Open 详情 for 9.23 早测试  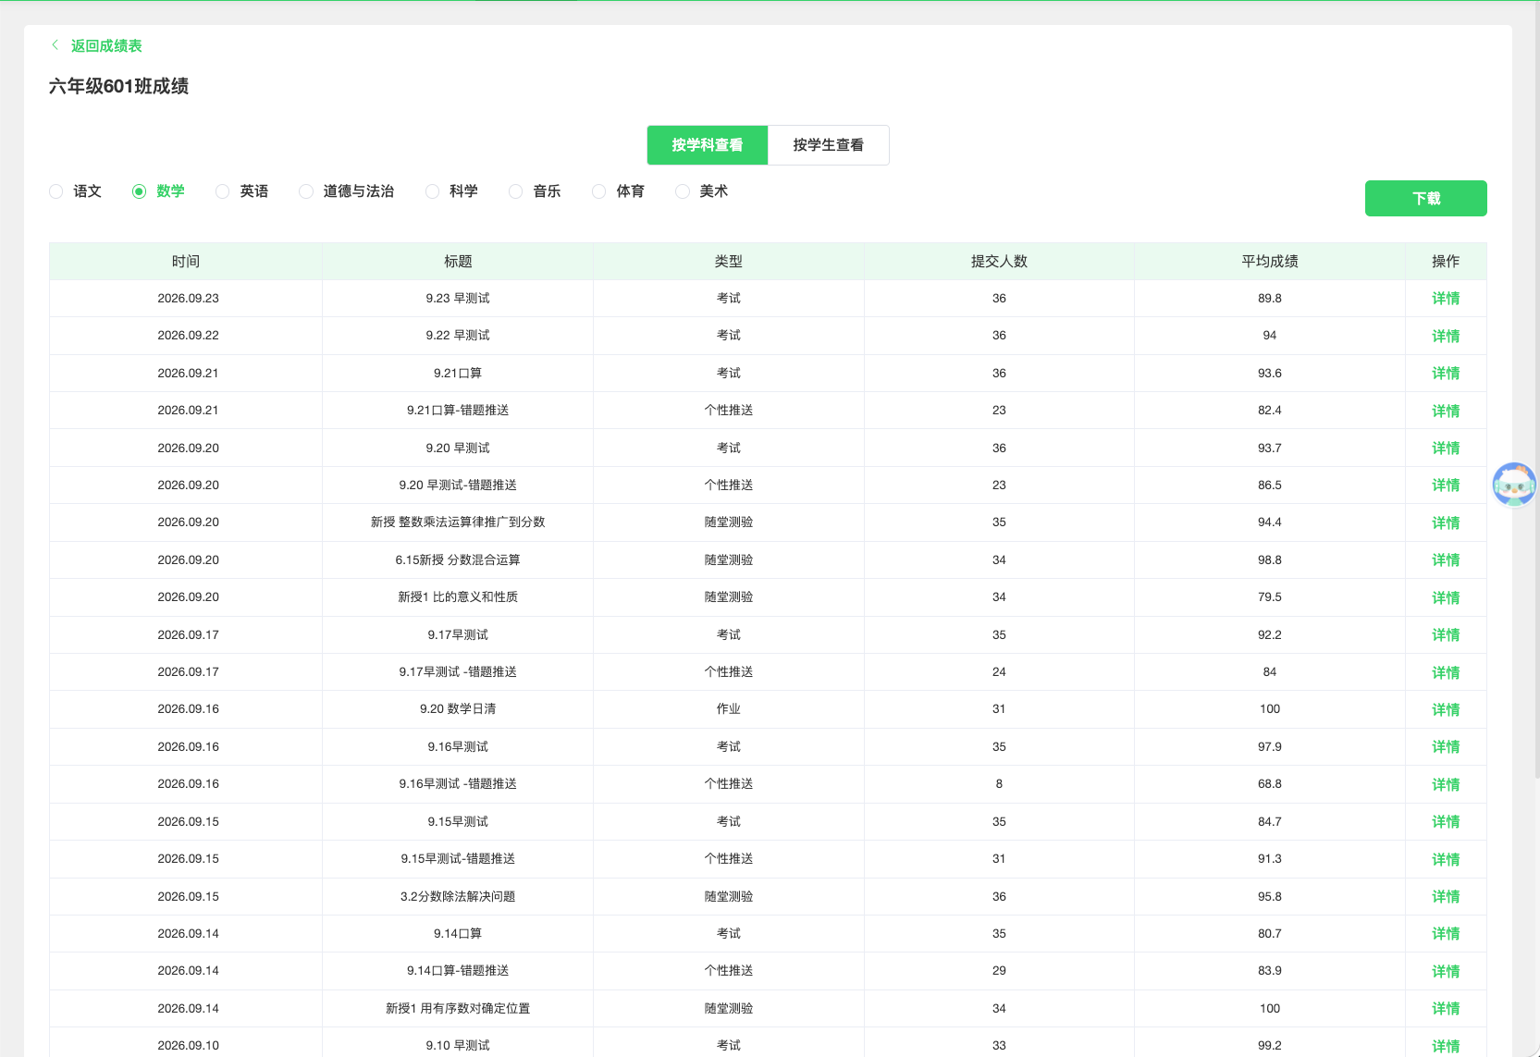1446,298
